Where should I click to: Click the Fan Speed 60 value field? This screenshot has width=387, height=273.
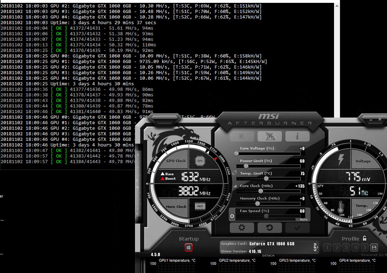pyautogui.click(x=302, y=211)
